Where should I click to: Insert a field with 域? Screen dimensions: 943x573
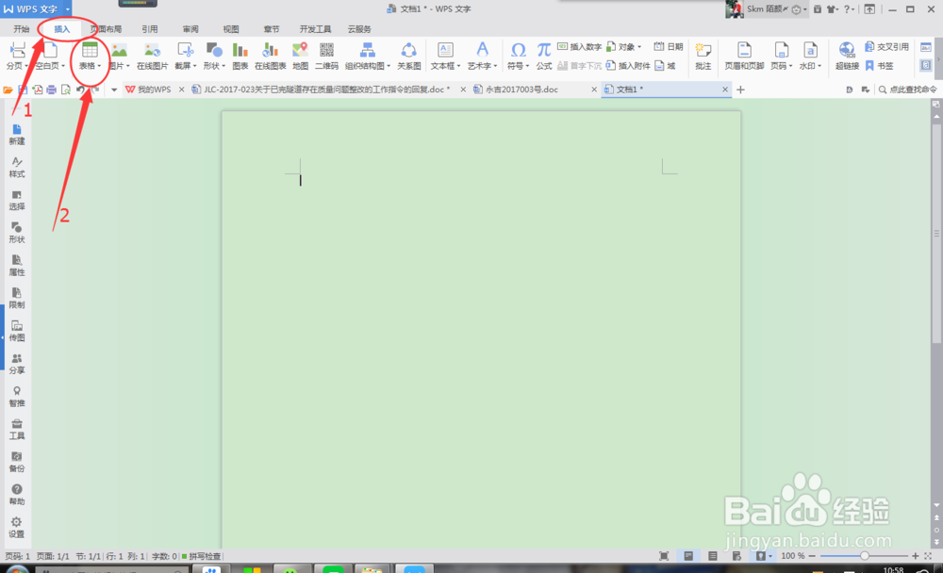(x=665, y=66)
